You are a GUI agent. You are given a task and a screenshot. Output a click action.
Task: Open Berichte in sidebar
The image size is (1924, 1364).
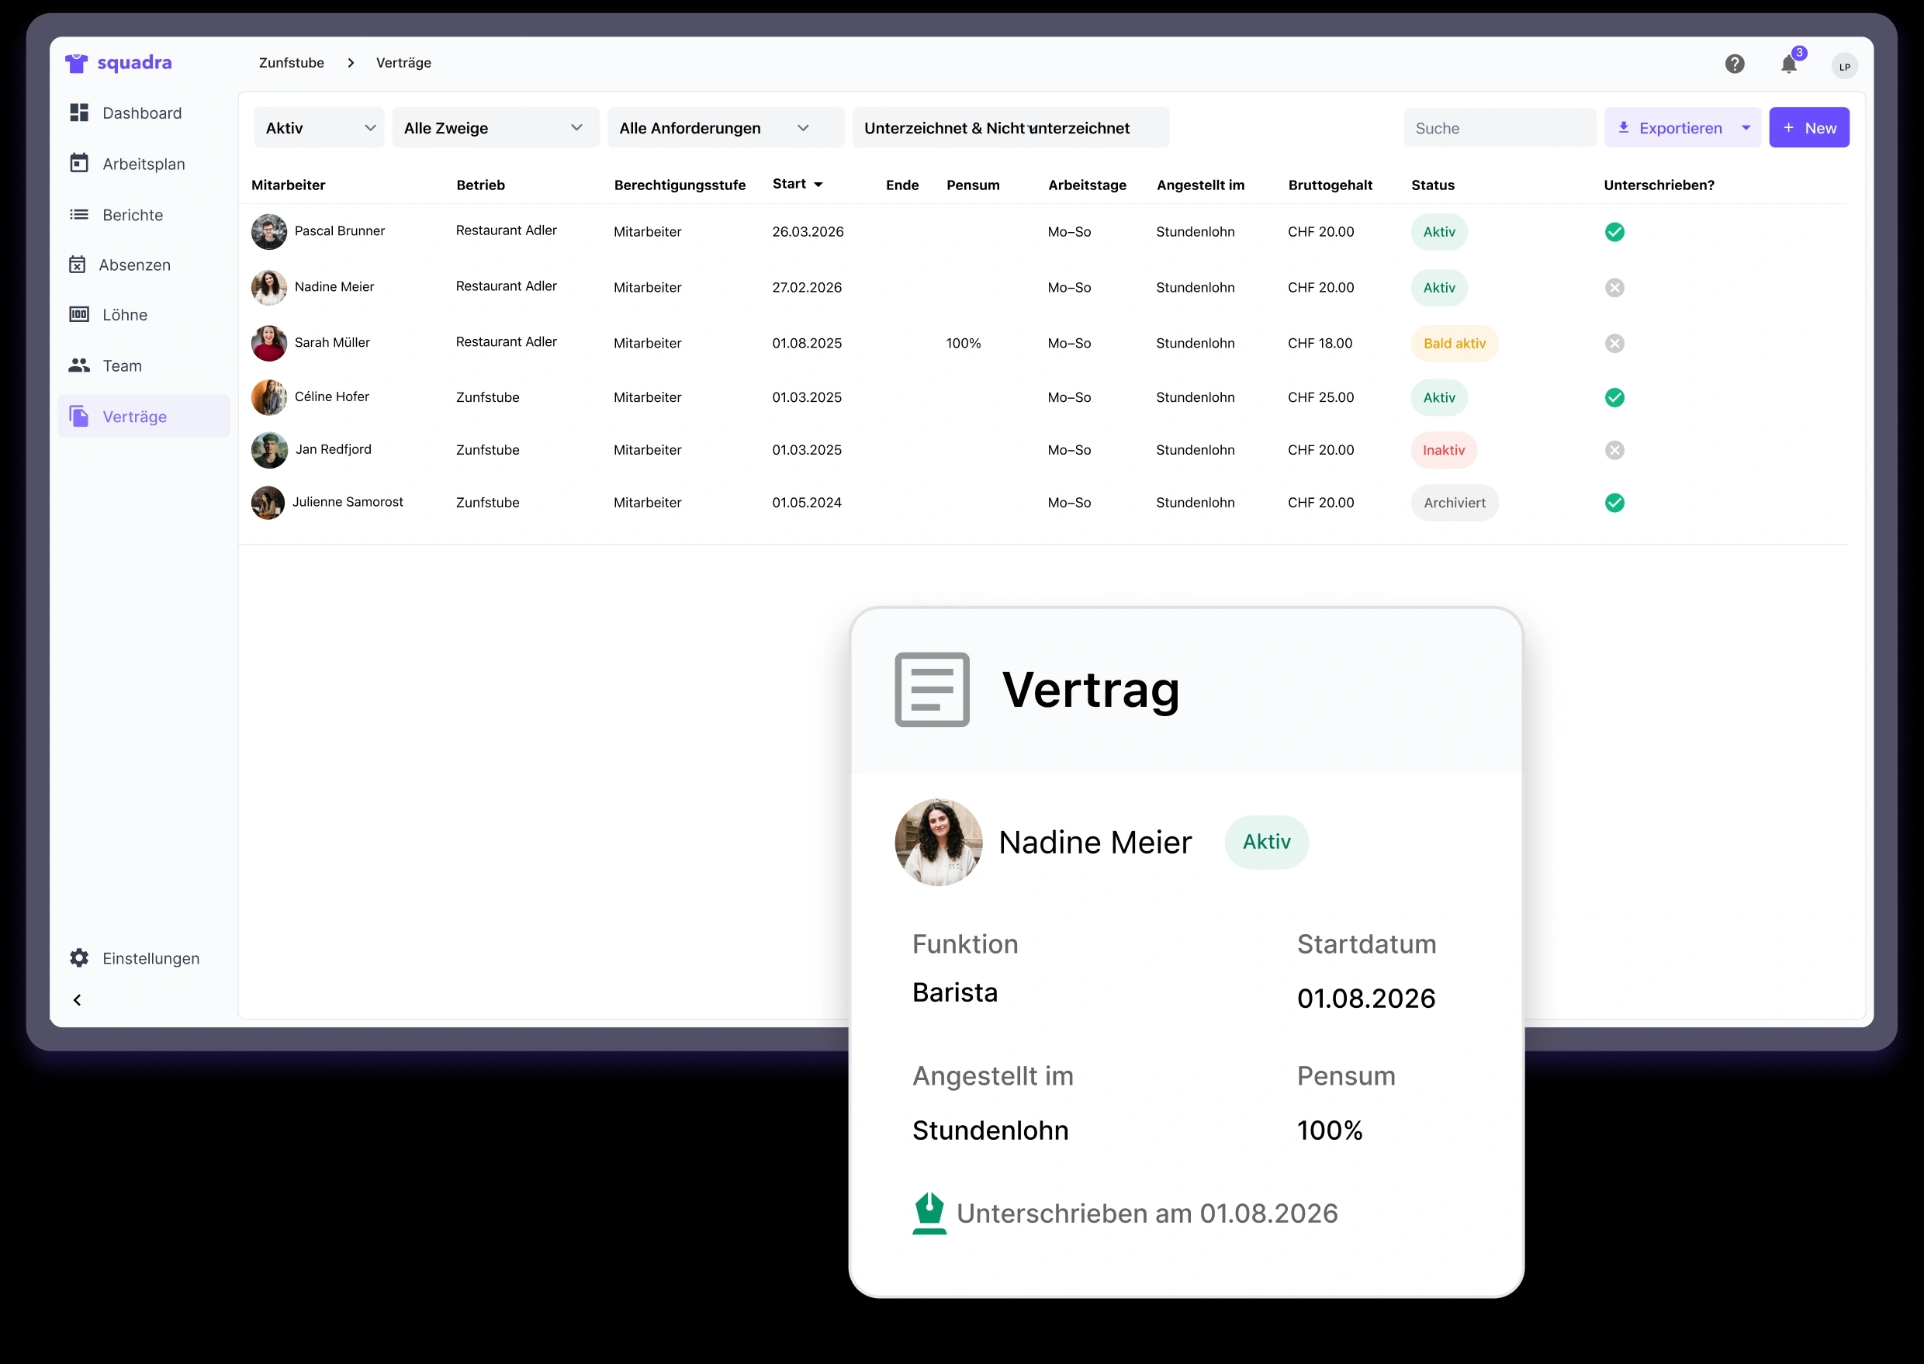coord(144,214)
